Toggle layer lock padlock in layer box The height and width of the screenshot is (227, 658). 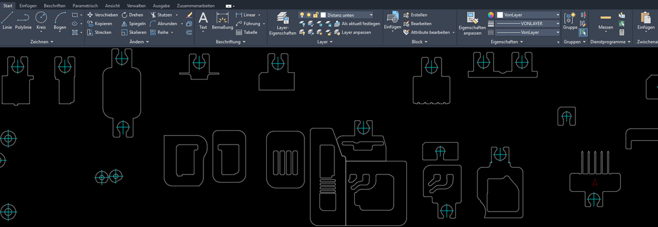click(316, 15)
